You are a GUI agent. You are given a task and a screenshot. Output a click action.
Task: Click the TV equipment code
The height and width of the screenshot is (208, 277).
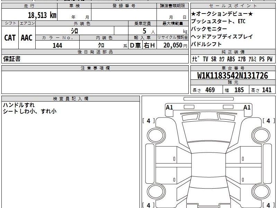point(205,59)
